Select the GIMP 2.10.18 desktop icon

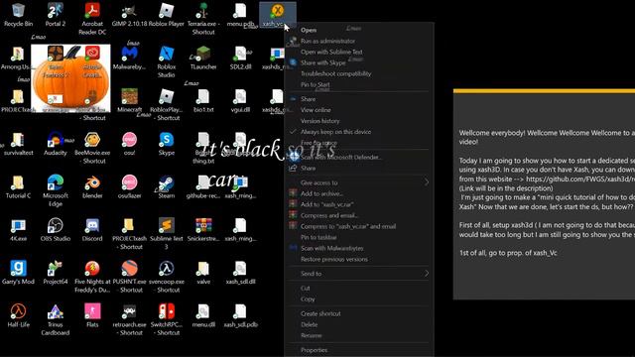(x=129, y=15)
